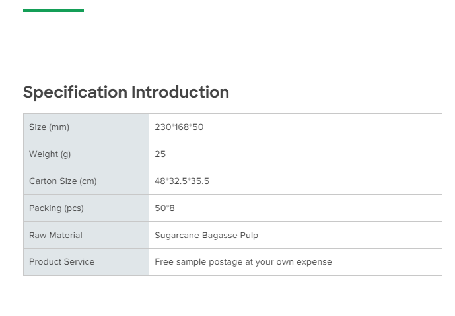Click the carton size value 48*32.5*35.5
The height and width of the screenshot is (316, 455).
click(182, 181)
